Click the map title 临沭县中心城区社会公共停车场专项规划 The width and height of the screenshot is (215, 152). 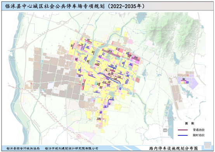click(55, 6)
